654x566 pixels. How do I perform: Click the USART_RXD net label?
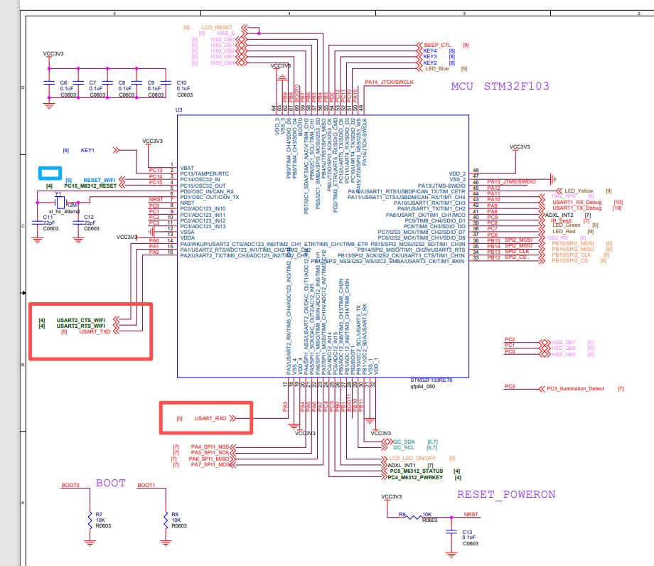[210, 418]
